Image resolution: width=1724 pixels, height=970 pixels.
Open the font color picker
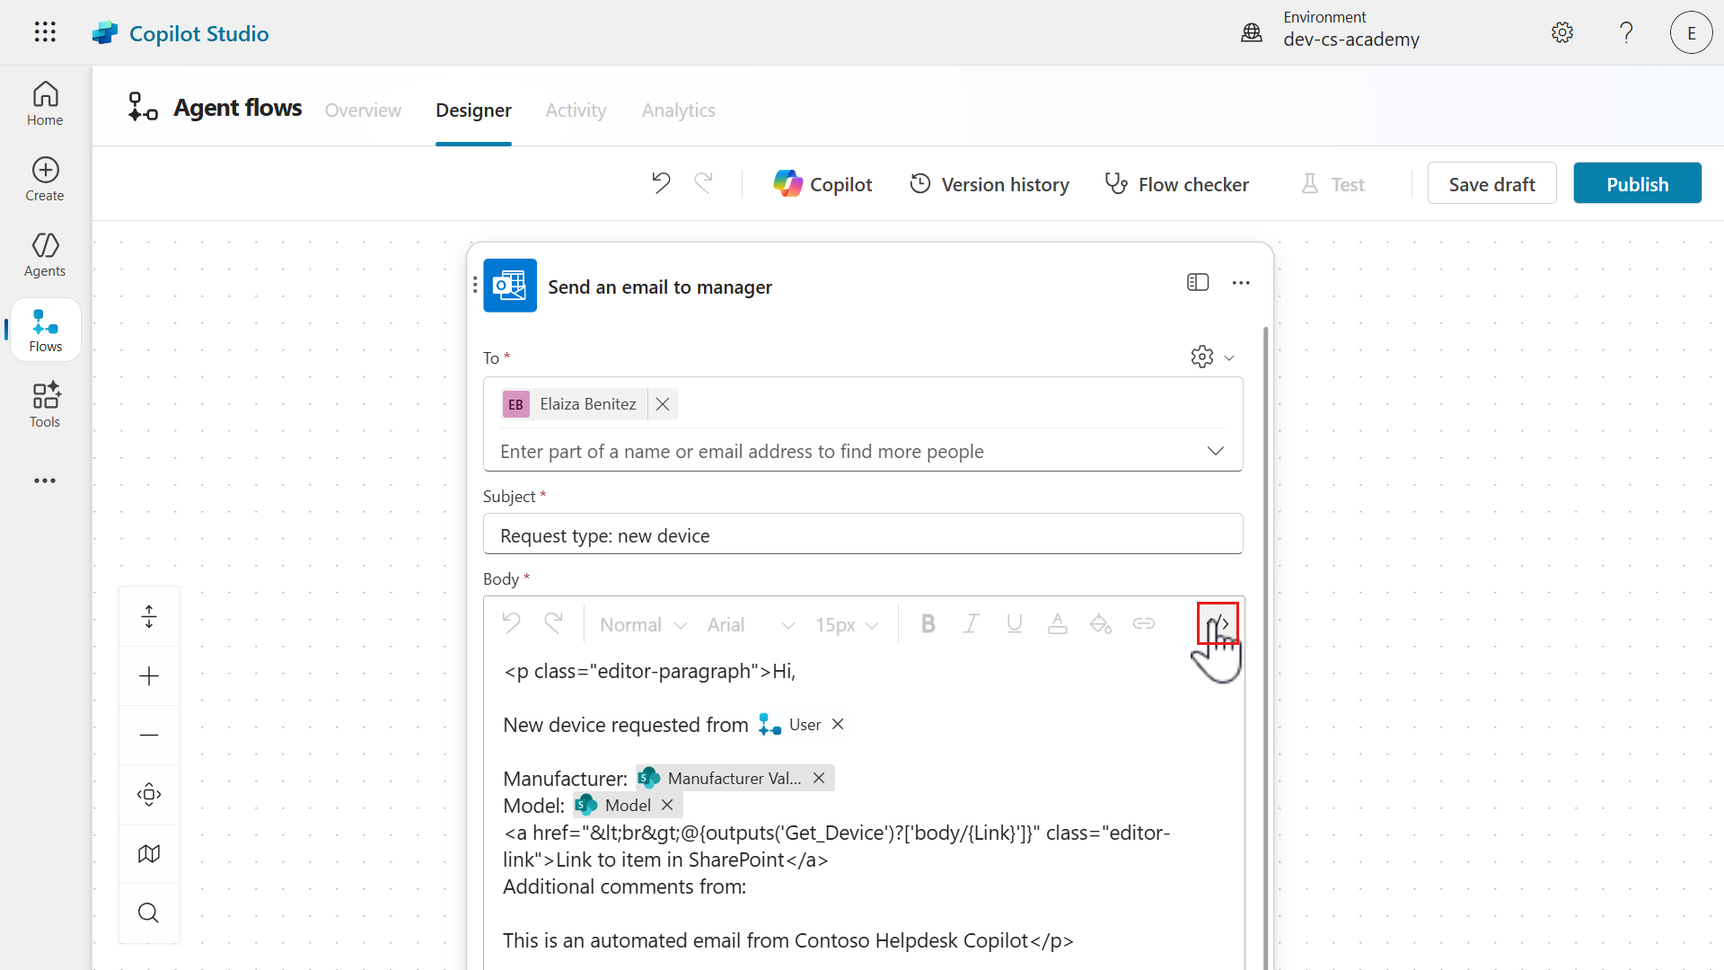(1058, 623)
